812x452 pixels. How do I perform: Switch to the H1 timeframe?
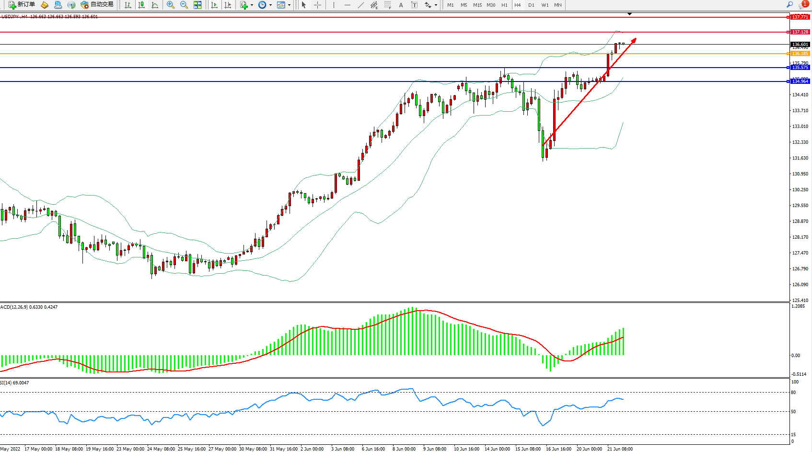504,5
